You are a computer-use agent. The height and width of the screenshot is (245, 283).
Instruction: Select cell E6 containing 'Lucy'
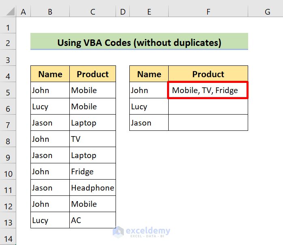(149, 106)
